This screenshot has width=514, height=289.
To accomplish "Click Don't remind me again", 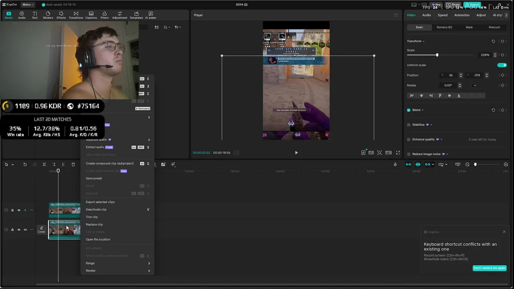I will point(490,268).
